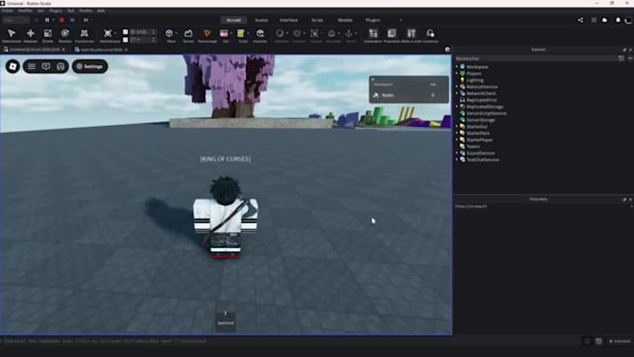Screen dimensions: 634x357
Task: Click the share icon in top bar
Action: pyautogui.click(x=580, y=20)
